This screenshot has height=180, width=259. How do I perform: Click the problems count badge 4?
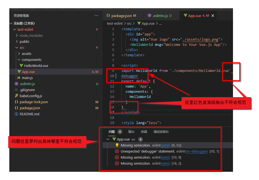[120, 132]
